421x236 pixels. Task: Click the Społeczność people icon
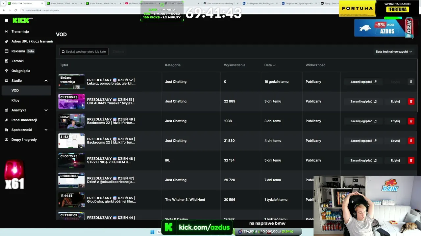7,130
